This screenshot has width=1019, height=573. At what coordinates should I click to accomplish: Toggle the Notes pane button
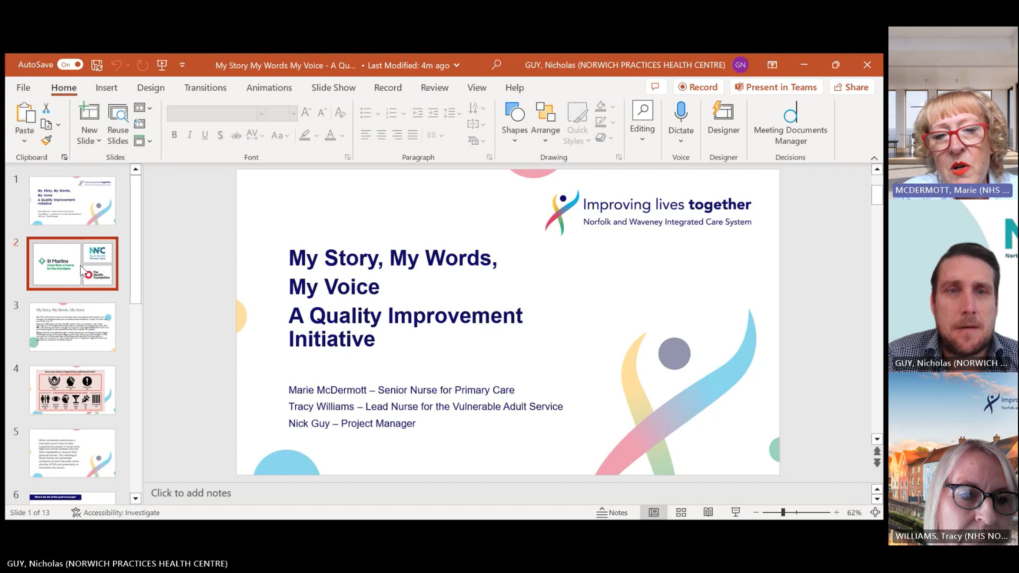[612, 512]
